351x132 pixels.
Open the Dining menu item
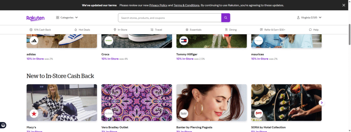(x=231, y=30)
